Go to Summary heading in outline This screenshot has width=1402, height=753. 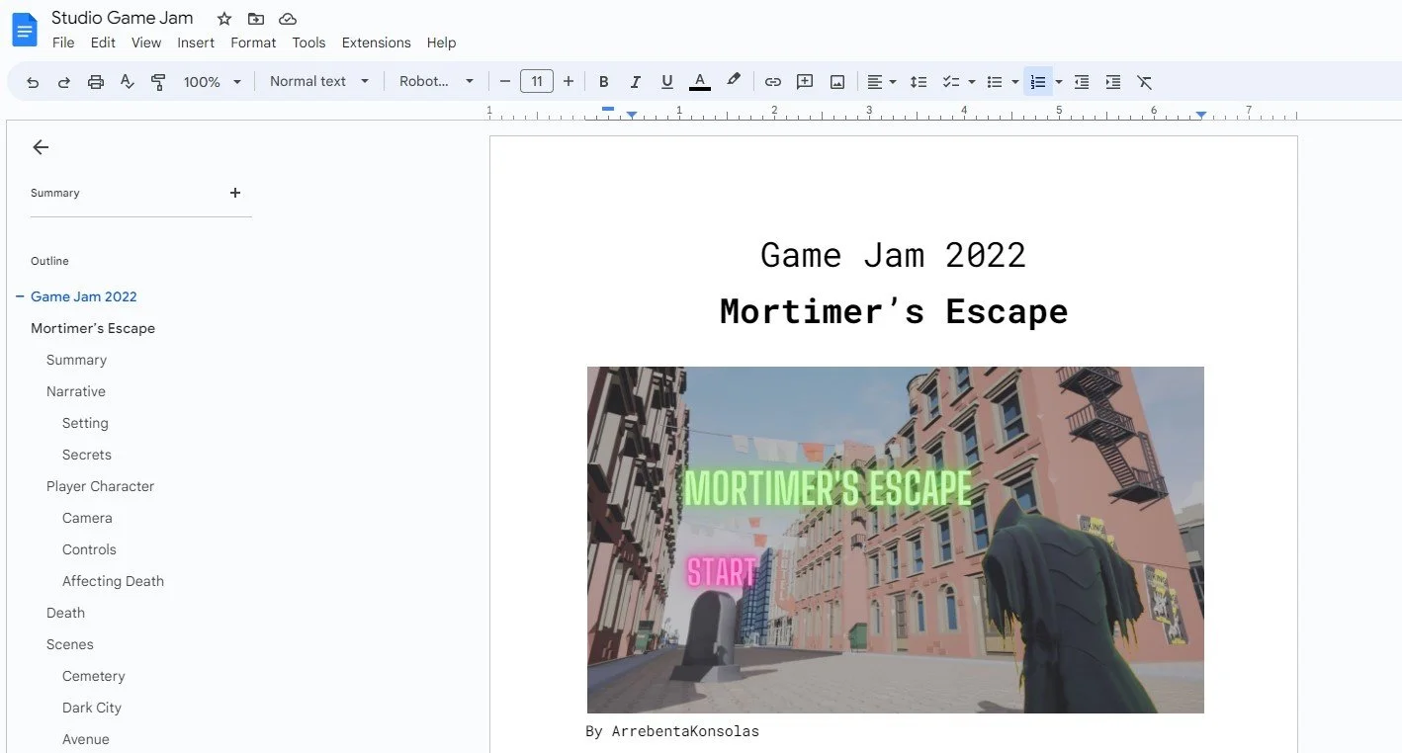coord(76,360)
